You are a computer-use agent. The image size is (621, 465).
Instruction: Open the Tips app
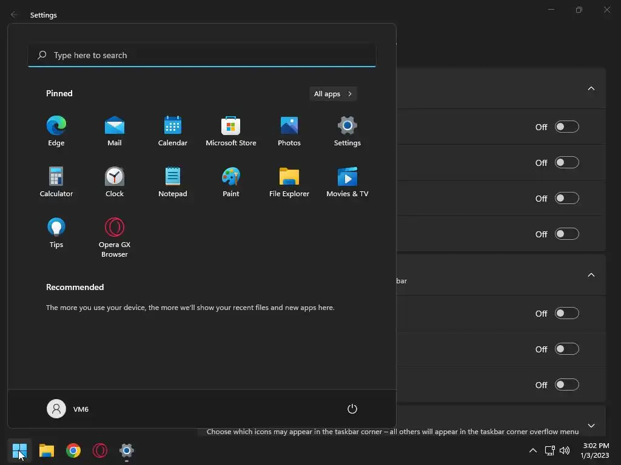tap(56, 233)
